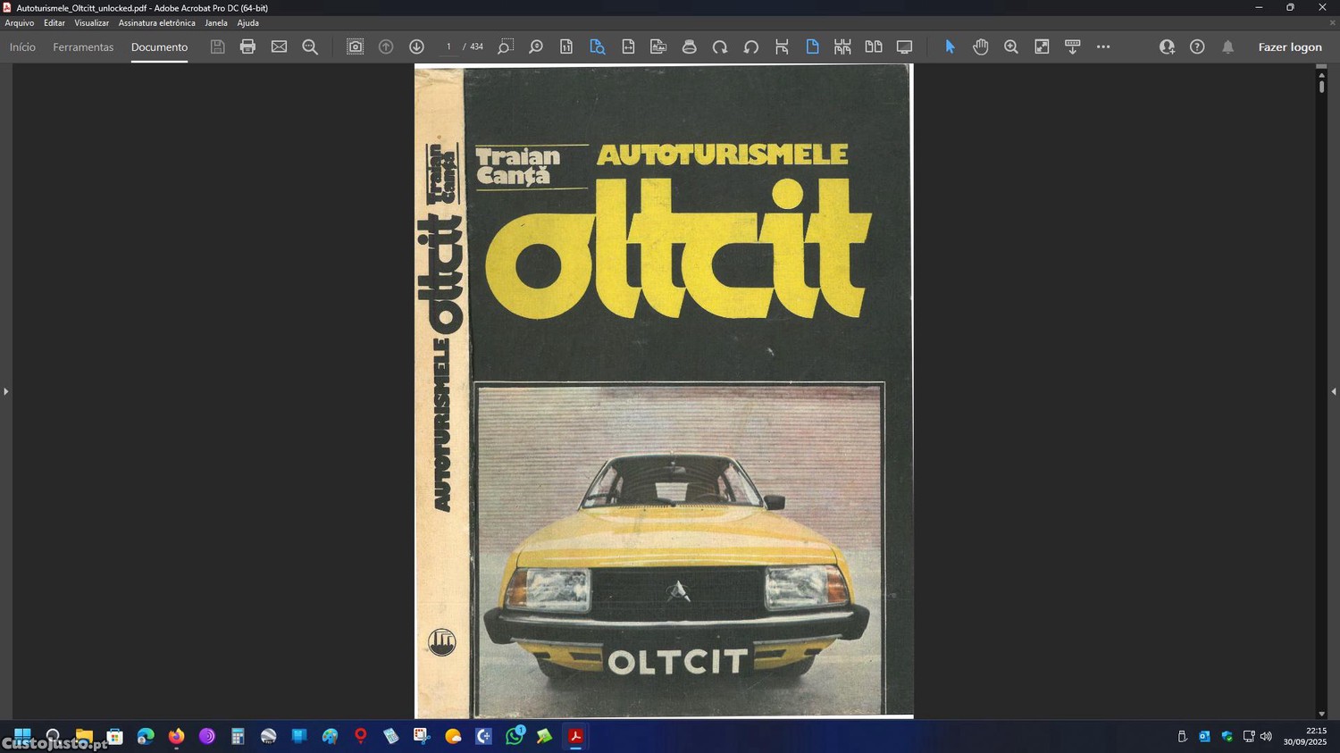Show more tools via ellipsis button
Screen dimensions: 1340x753
tap(1103, 46)
